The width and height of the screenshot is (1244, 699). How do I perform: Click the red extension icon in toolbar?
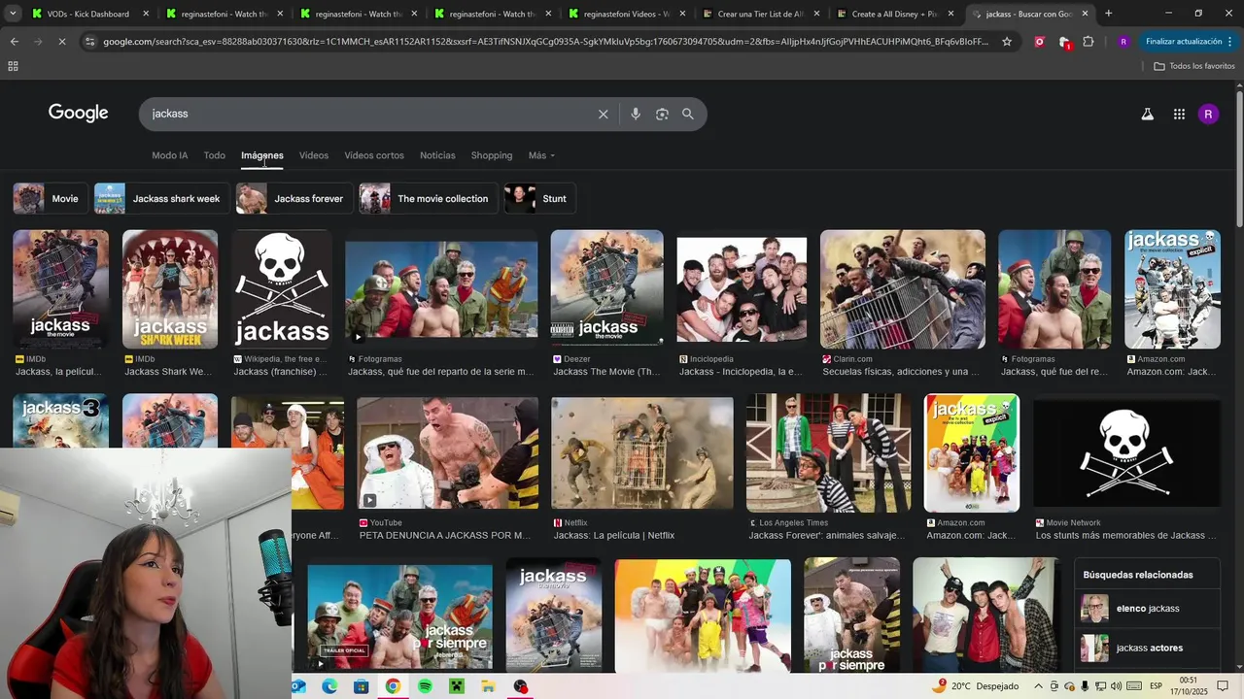[1039, 42]
